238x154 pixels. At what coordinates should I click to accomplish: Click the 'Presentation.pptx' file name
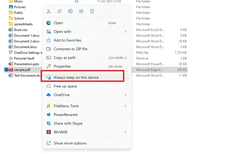click(27, 64)
